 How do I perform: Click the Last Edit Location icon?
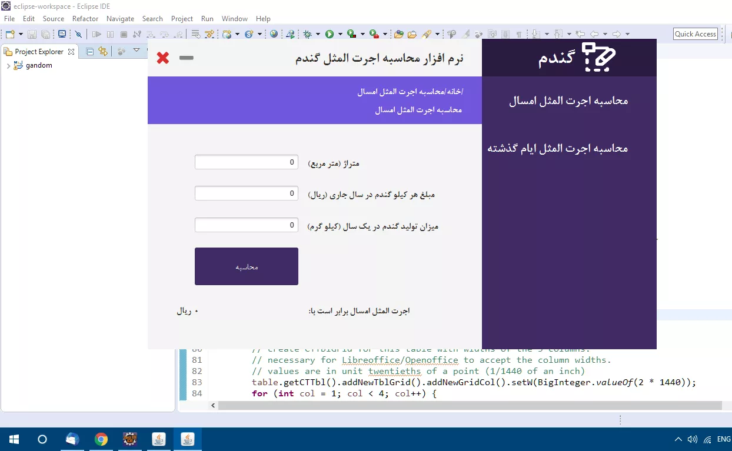581,34
